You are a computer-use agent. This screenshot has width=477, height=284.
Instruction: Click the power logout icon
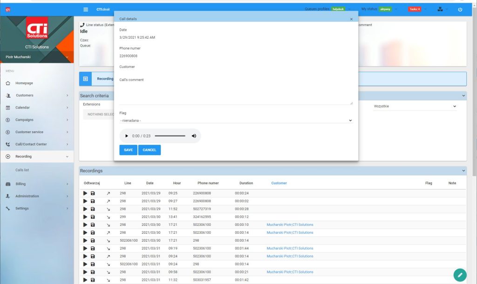coord(460,9)
